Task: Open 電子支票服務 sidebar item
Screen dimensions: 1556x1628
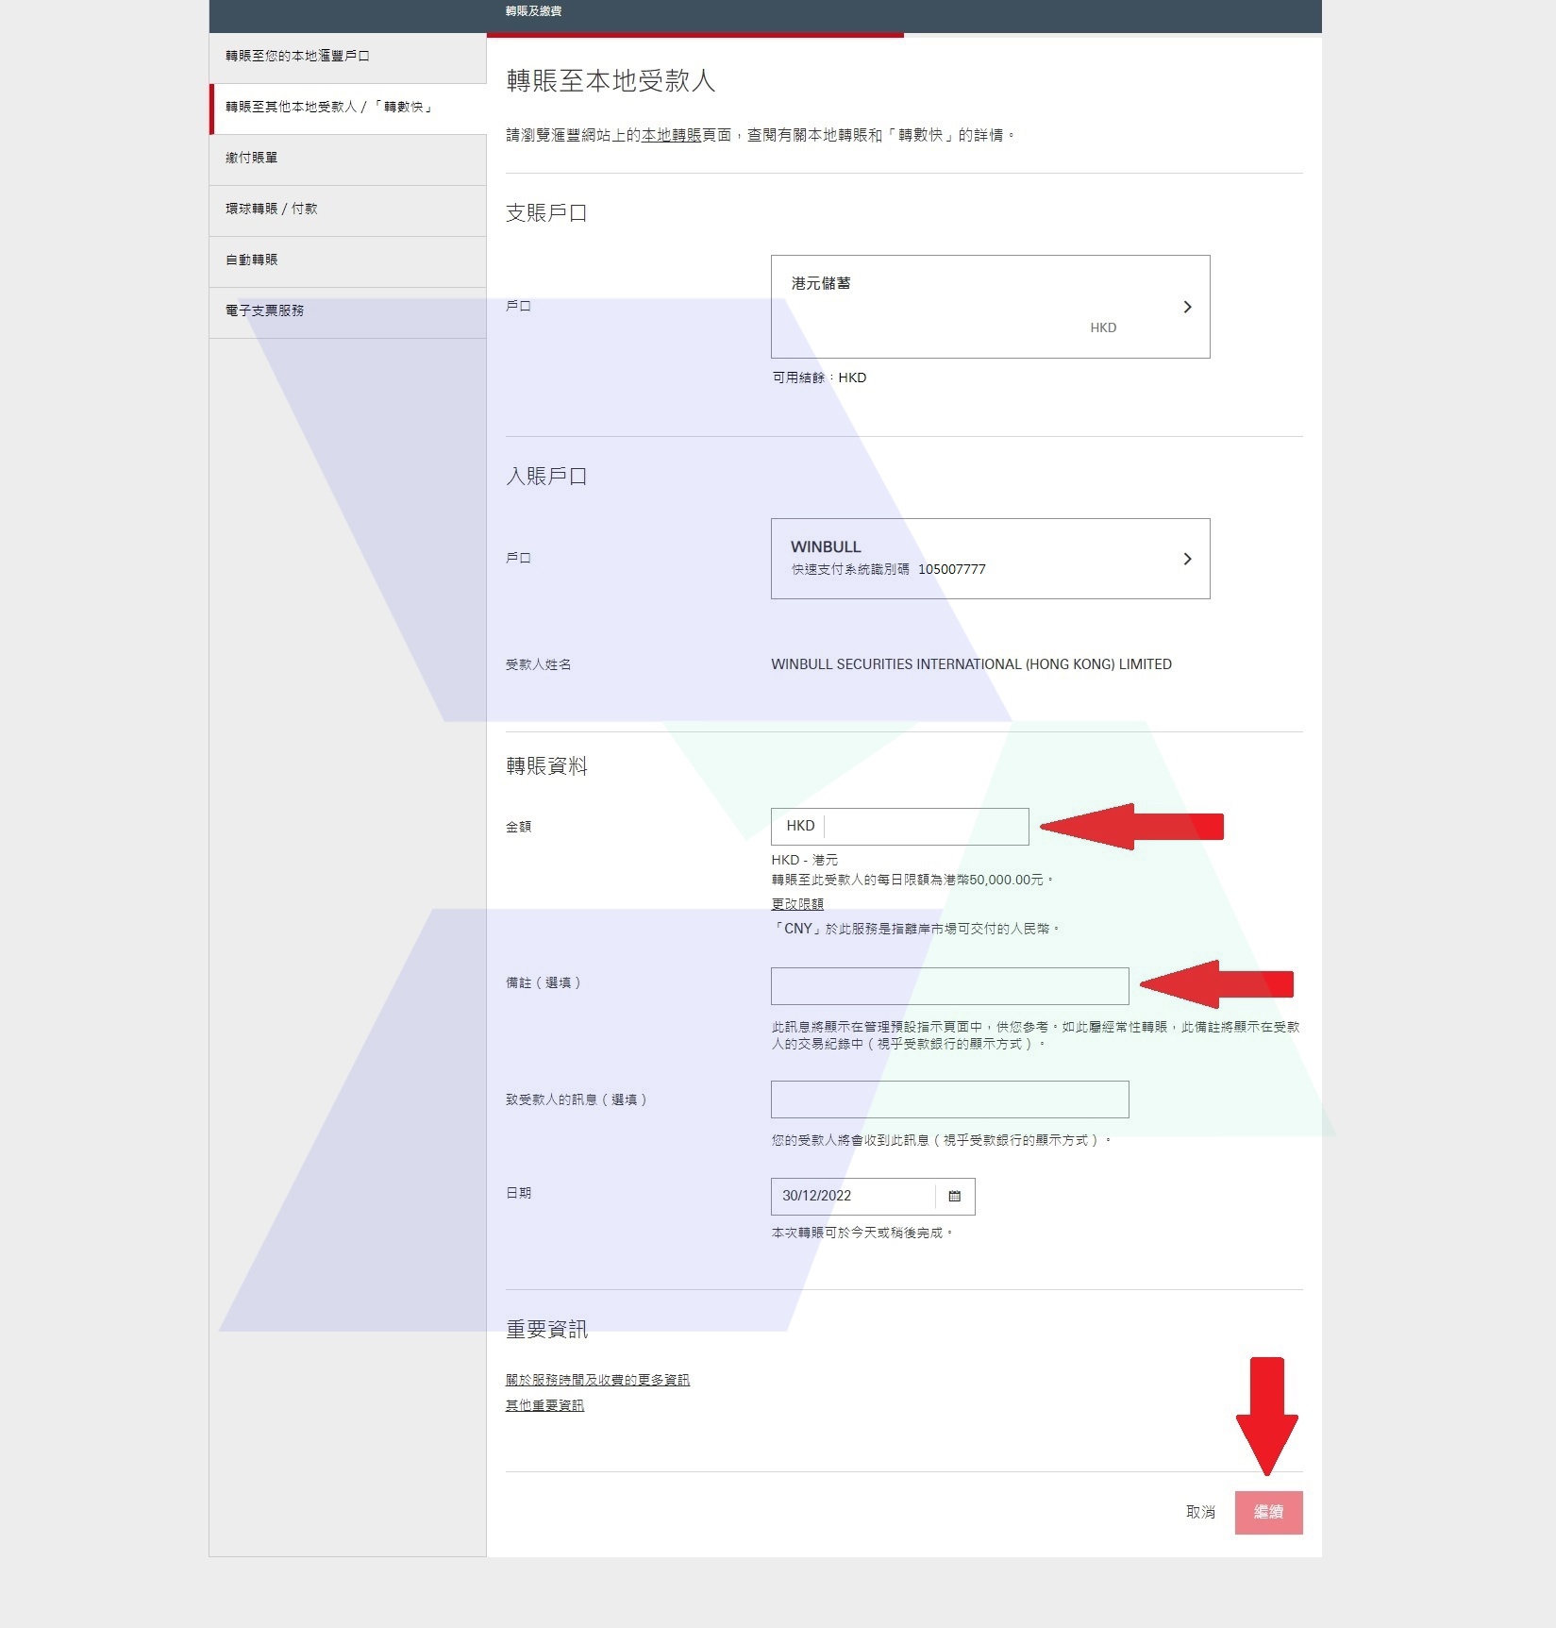Action: 347,311
